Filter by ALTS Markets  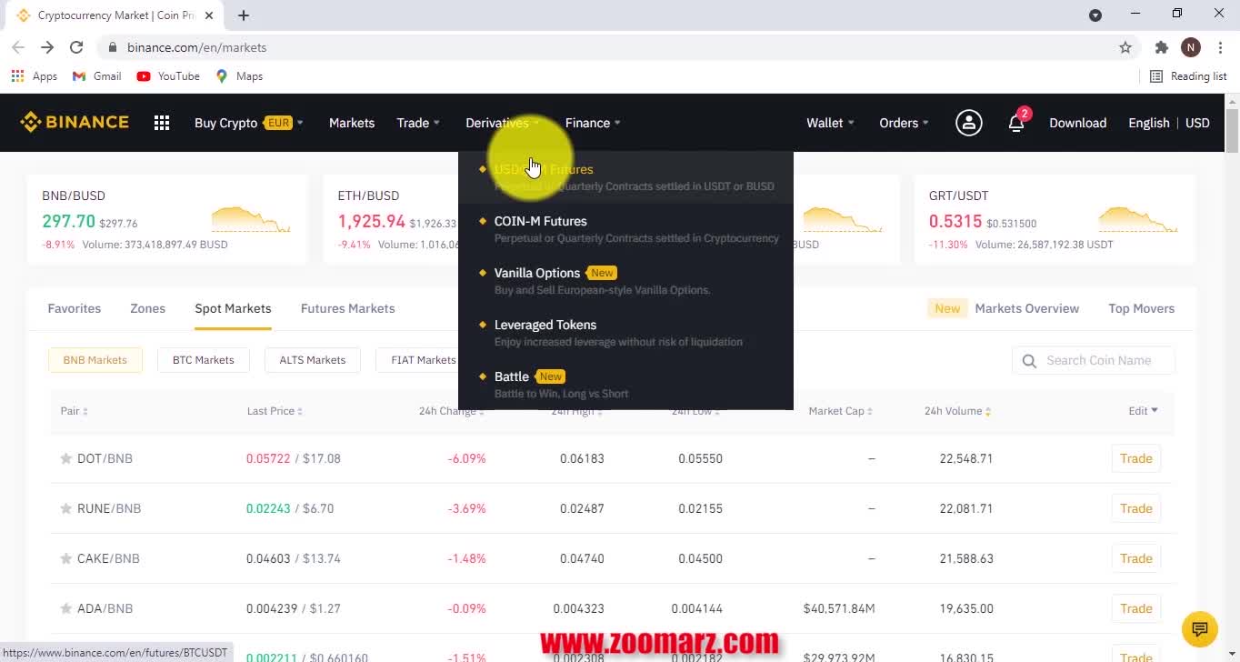pyautogui.click(x=313, y=360)
